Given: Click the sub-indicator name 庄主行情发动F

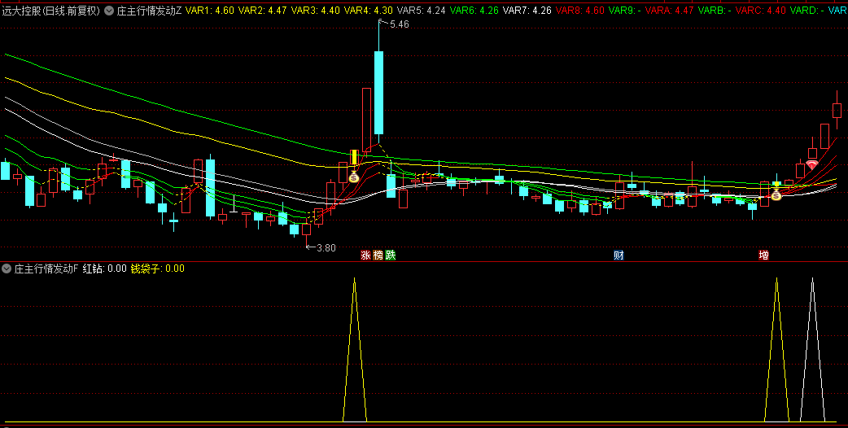Looking at the screenshot, I should (46, 269).
